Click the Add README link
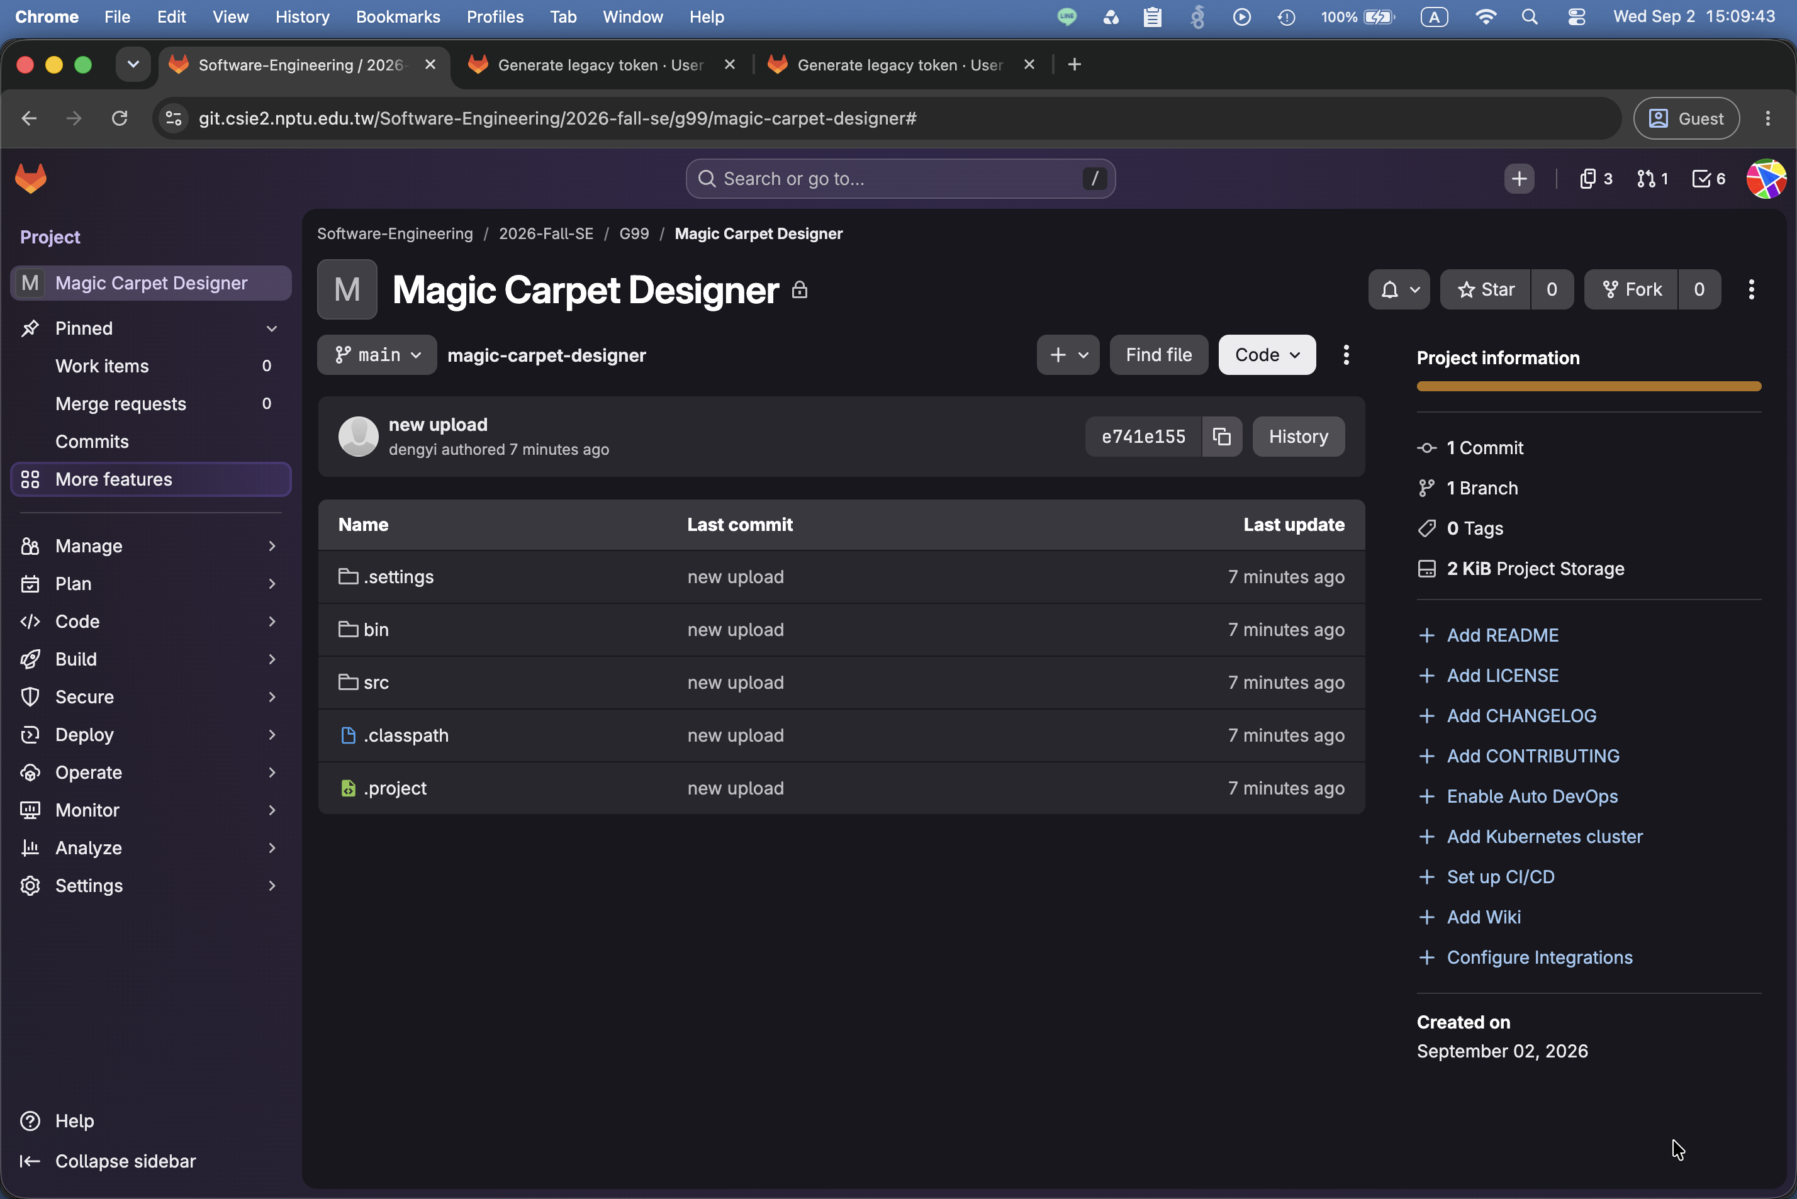Screen dimensions: 1797x1199 1502,635
